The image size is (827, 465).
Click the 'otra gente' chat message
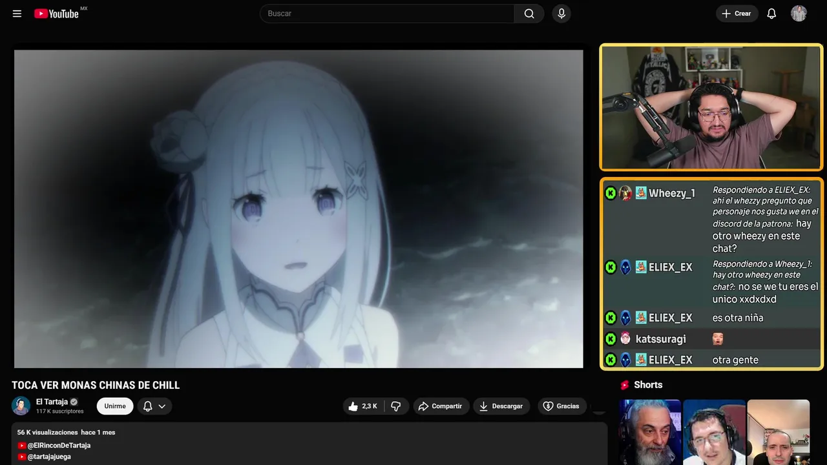pyautogui.click(x=735, y=360)
